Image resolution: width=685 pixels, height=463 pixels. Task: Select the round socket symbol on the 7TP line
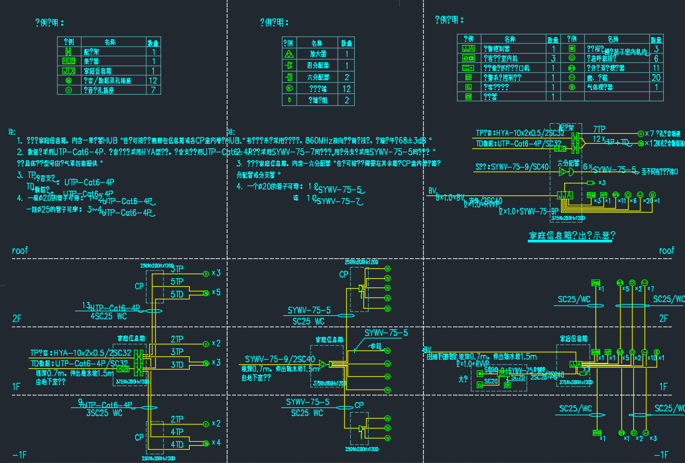click(641, 134)
